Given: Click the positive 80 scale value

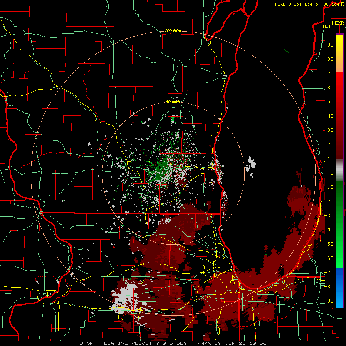Looking at the screenshot, I should pyautogui.click(x=330, y=59).
